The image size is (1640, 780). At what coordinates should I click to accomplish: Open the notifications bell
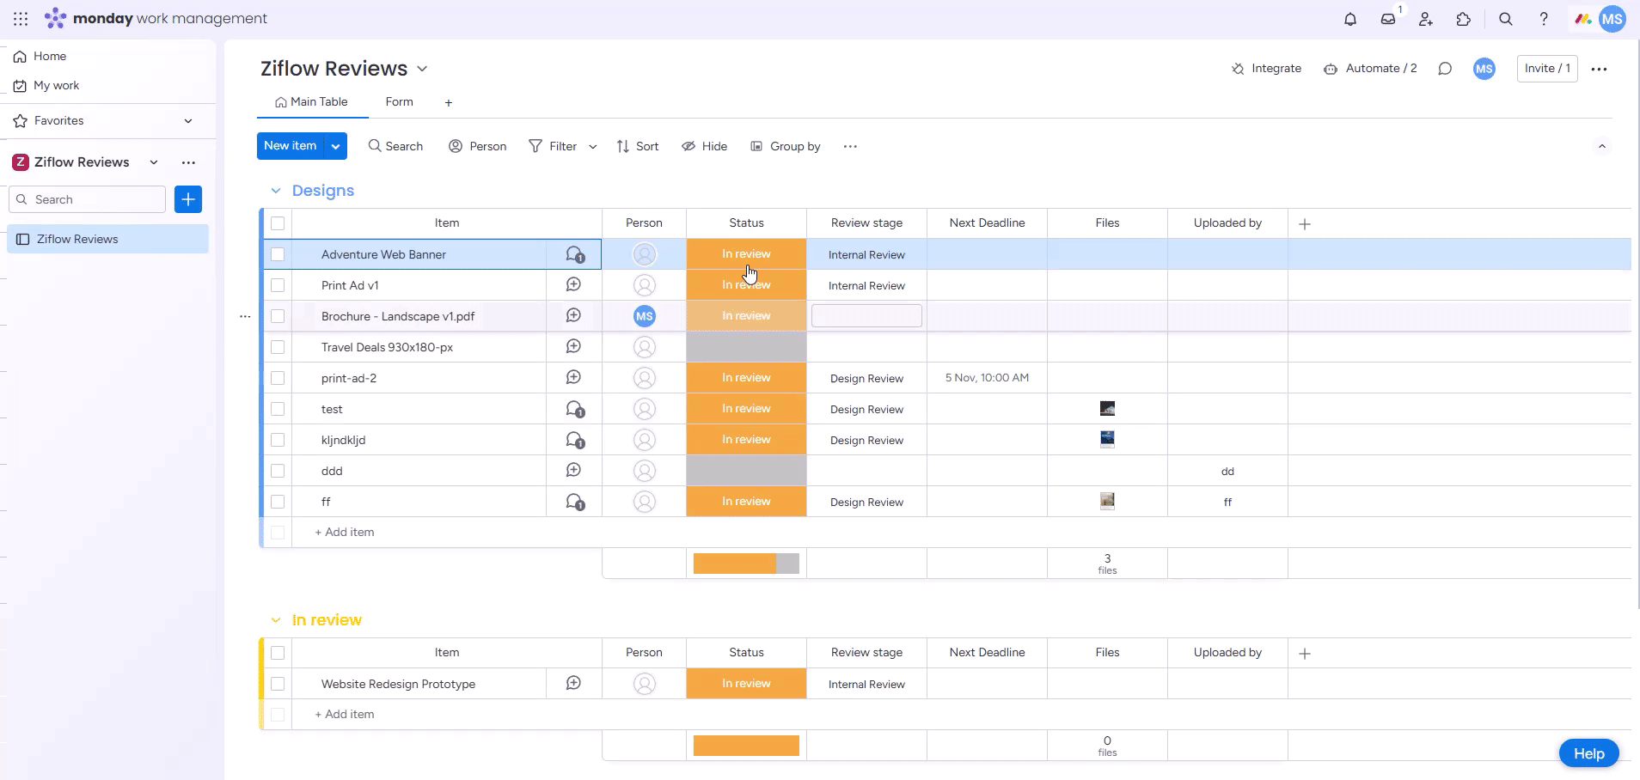click(1350, 19)
